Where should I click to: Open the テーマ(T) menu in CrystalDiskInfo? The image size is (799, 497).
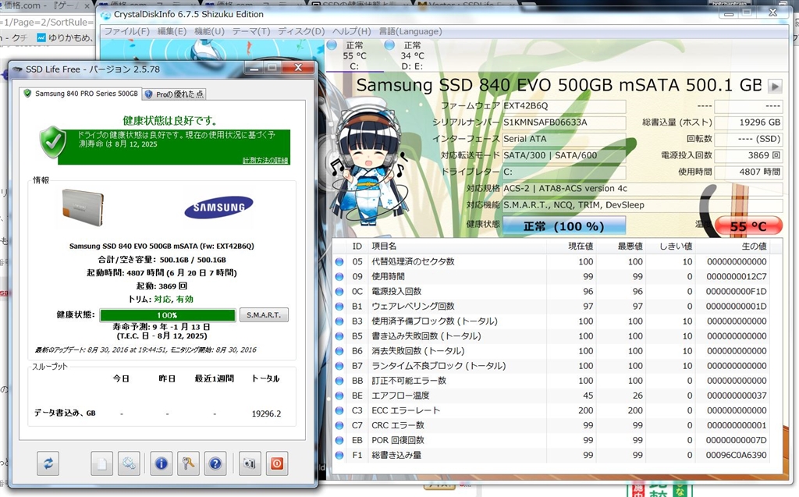point(251,32)
